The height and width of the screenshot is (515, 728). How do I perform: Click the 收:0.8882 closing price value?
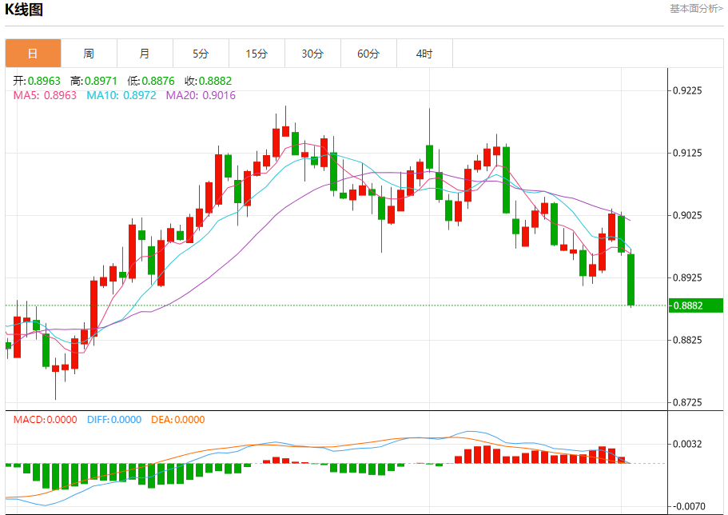[208, 81]
